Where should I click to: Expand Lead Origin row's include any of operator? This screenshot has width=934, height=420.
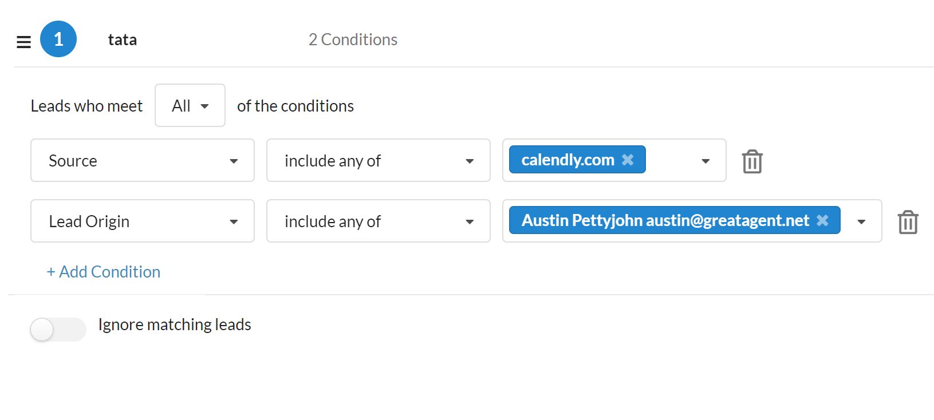click(378, 221)
